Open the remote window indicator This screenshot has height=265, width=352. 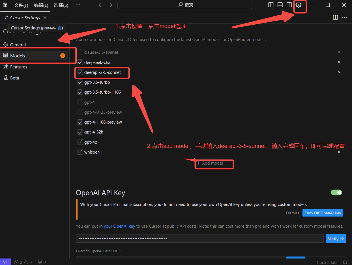(5, 262)
